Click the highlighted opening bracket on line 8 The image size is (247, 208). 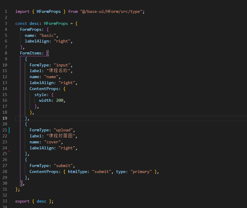tap(48, 53)
